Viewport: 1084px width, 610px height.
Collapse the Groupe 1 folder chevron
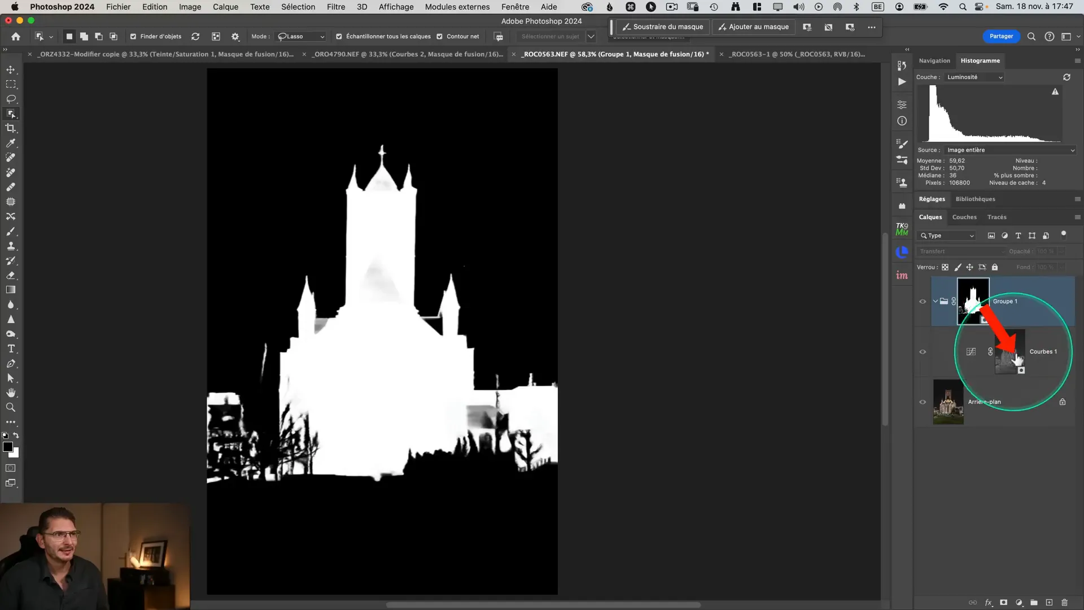point(935,301)
